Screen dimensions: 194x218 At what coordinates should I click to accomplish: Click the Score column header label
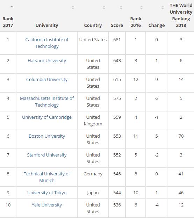point(117,25)
